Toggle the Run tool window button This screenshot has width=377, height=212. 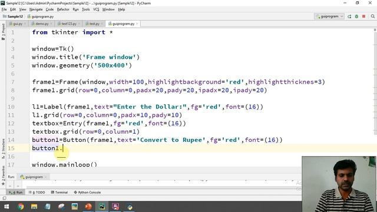(x=16, y=193)
